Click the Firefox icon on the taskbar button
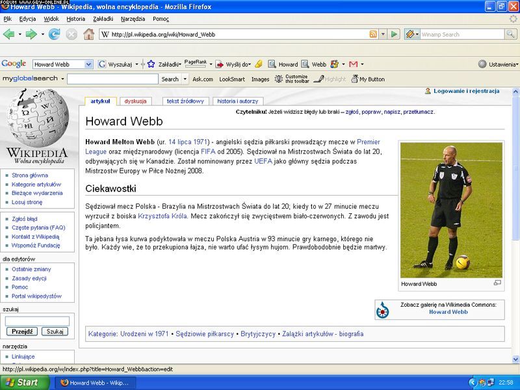The width and height of the screenshot is (520, 390). (64, 382)
